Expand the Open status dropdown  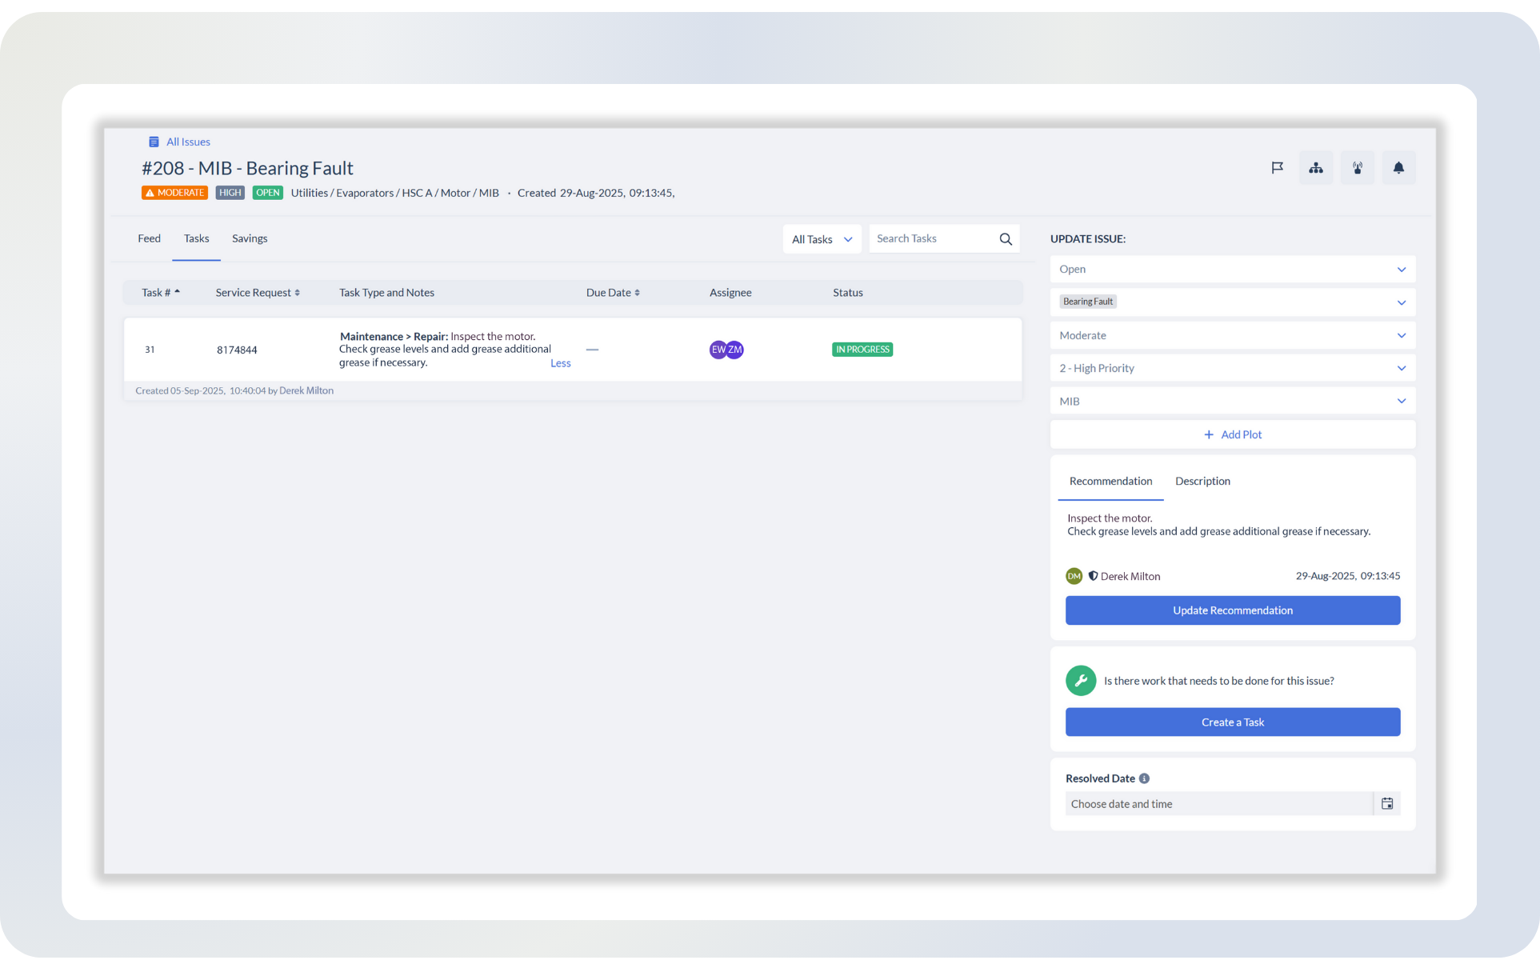click(x=1232, y=270)
